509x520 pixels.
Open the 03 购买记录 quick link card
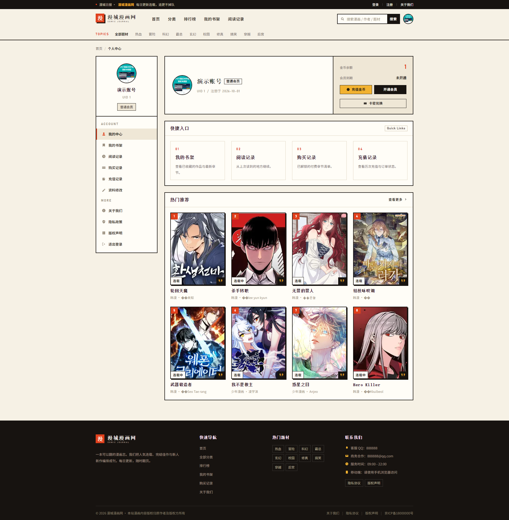pos(319,161)
